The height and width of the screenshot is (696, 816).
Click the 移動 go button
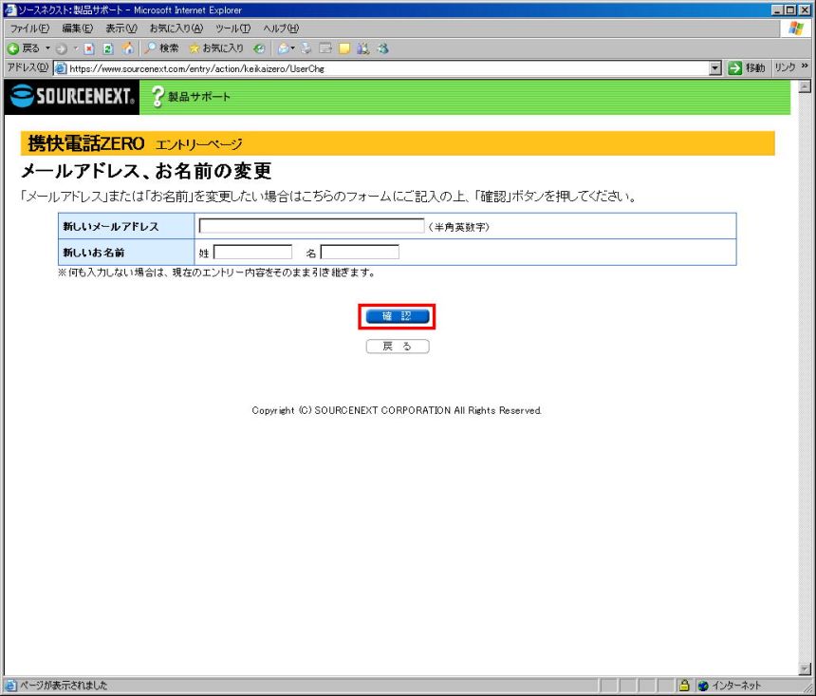pos(747,67)
